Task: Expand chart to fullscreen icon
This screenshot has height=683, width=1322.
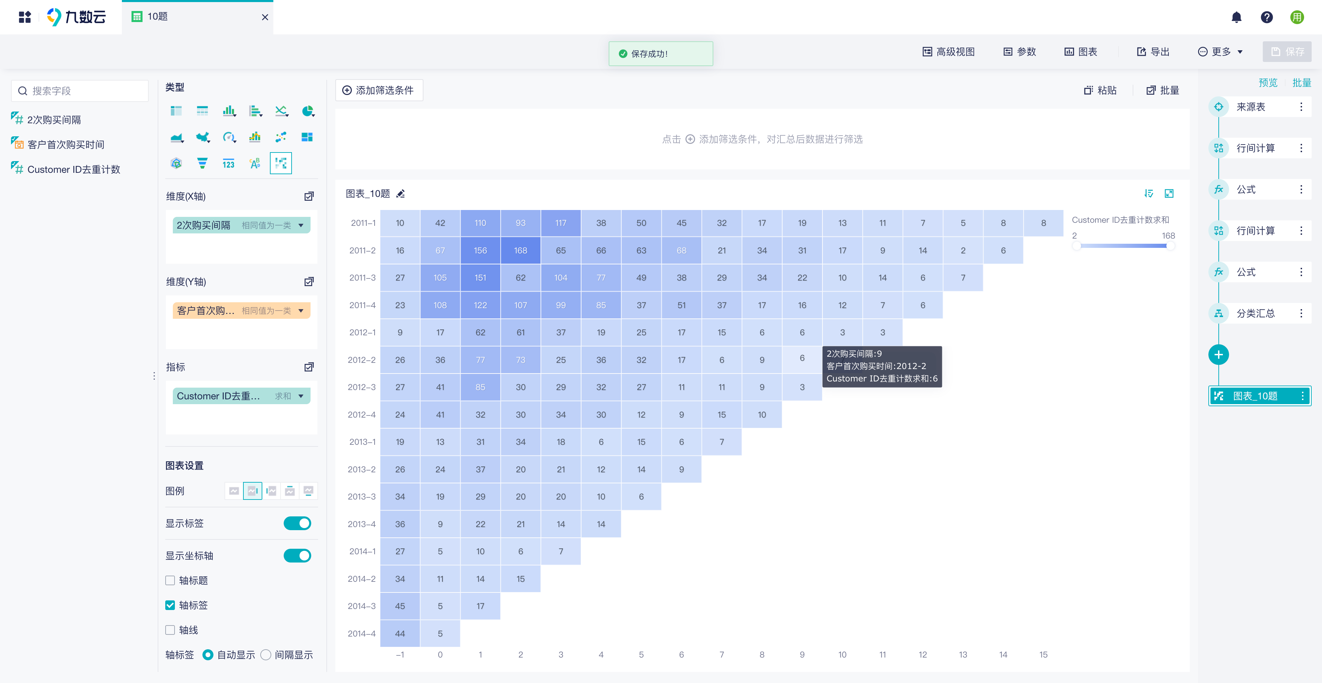Action: tap(1169, 193)
